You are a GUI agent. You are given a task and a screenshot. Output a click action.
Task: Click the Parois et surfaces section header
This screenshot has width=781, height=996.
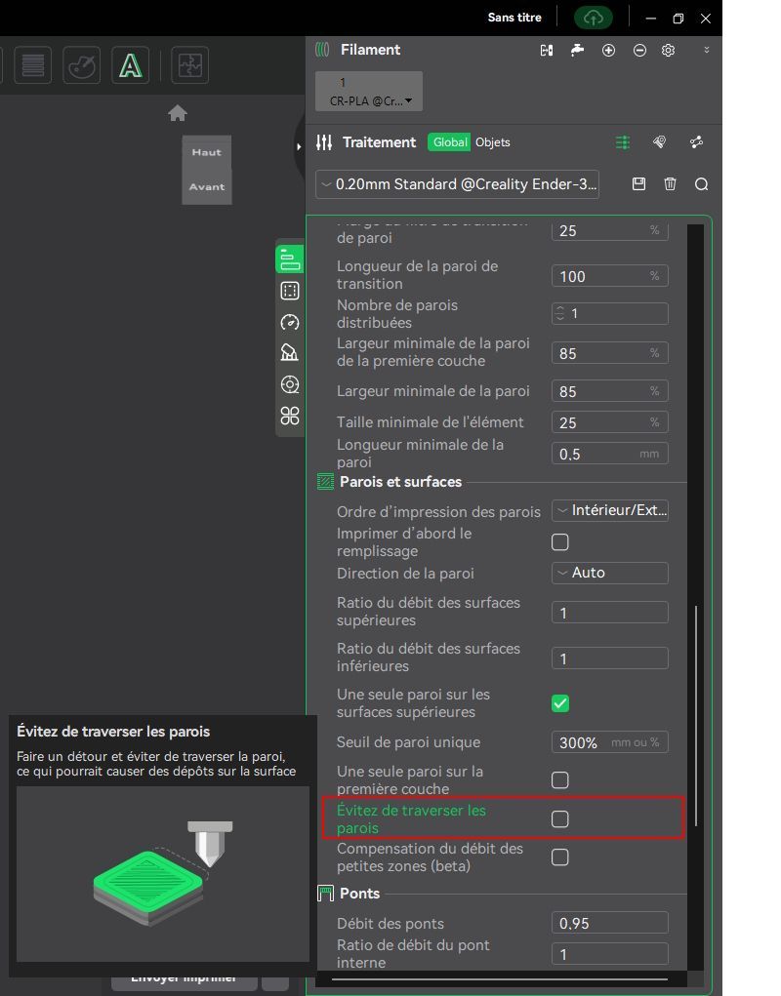(400, 482)
